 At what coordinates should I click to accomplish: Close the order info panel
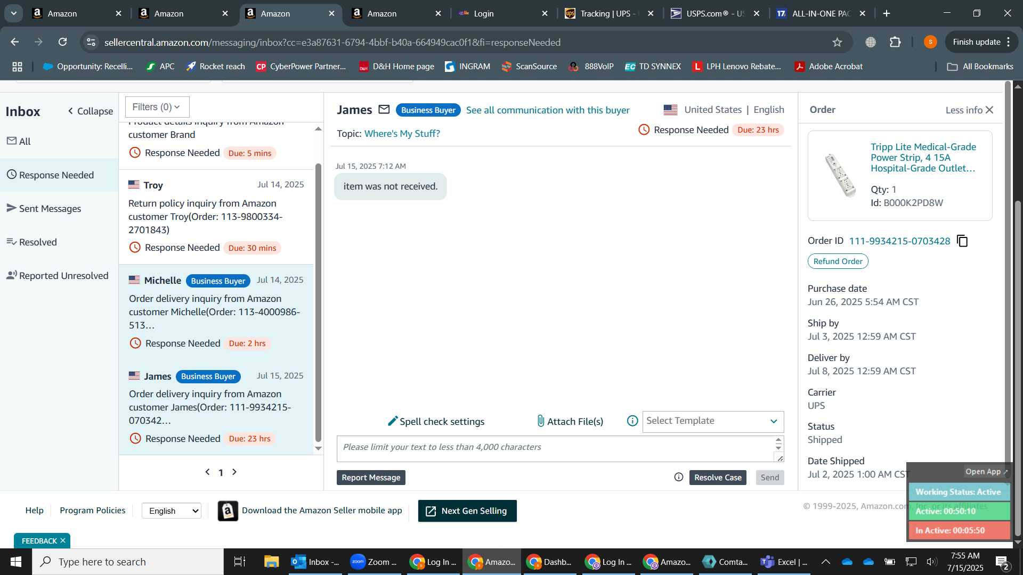click(989, 110)
